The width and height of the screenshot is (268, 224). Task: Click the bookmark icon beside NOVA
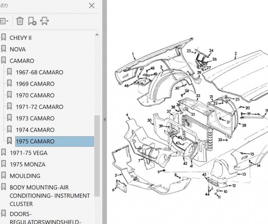click(x=4, y=49)
